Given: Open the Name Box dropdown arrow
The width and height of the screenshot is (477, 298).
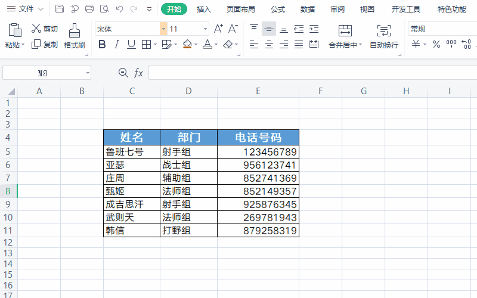Looking at the screenshot, I should click(x=88, y=73).
